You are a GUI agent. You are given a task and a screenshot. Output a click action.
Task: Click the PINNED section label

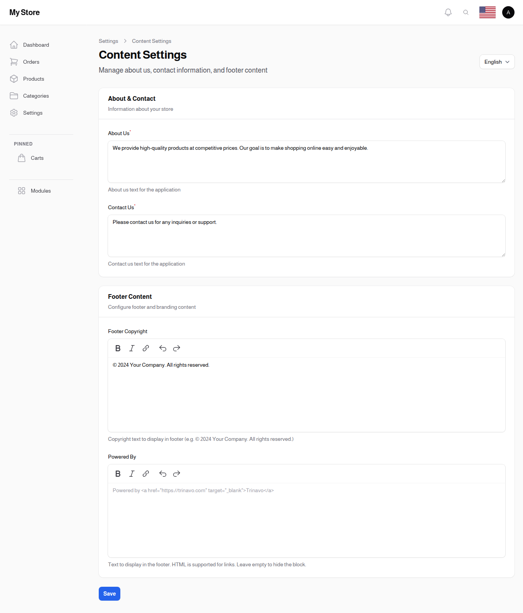(x=23, y=144)
